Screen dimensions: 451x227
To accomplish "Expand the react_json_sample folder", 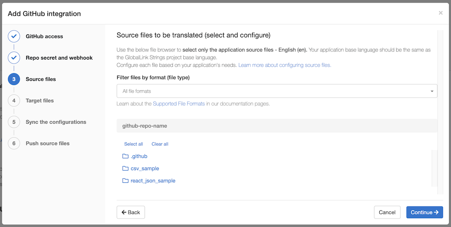I will (x=153, y=181).
